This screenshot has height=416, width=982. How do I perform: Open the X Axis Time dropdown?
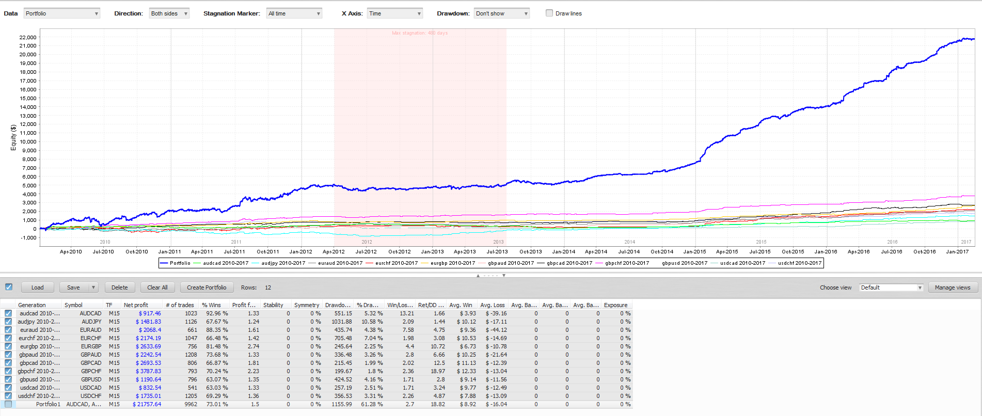[x=395, y=13]
